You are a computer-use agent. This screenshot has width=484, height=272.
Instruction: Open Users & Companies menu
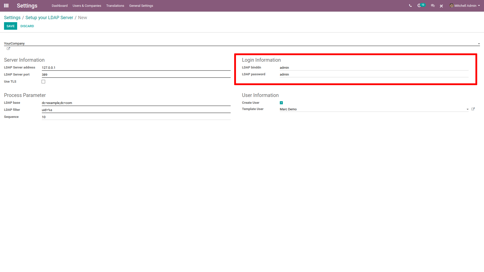(x=86, y=6)
